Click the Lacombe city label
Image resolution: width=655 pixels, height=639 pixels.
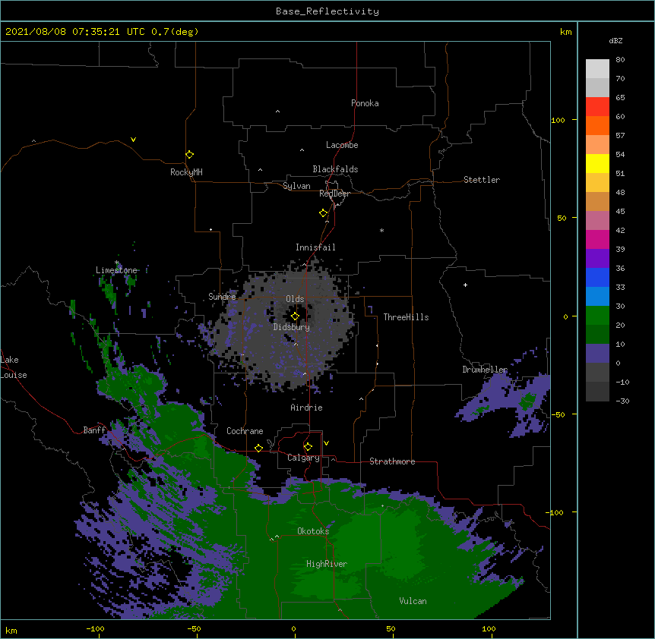click(342, 145)
